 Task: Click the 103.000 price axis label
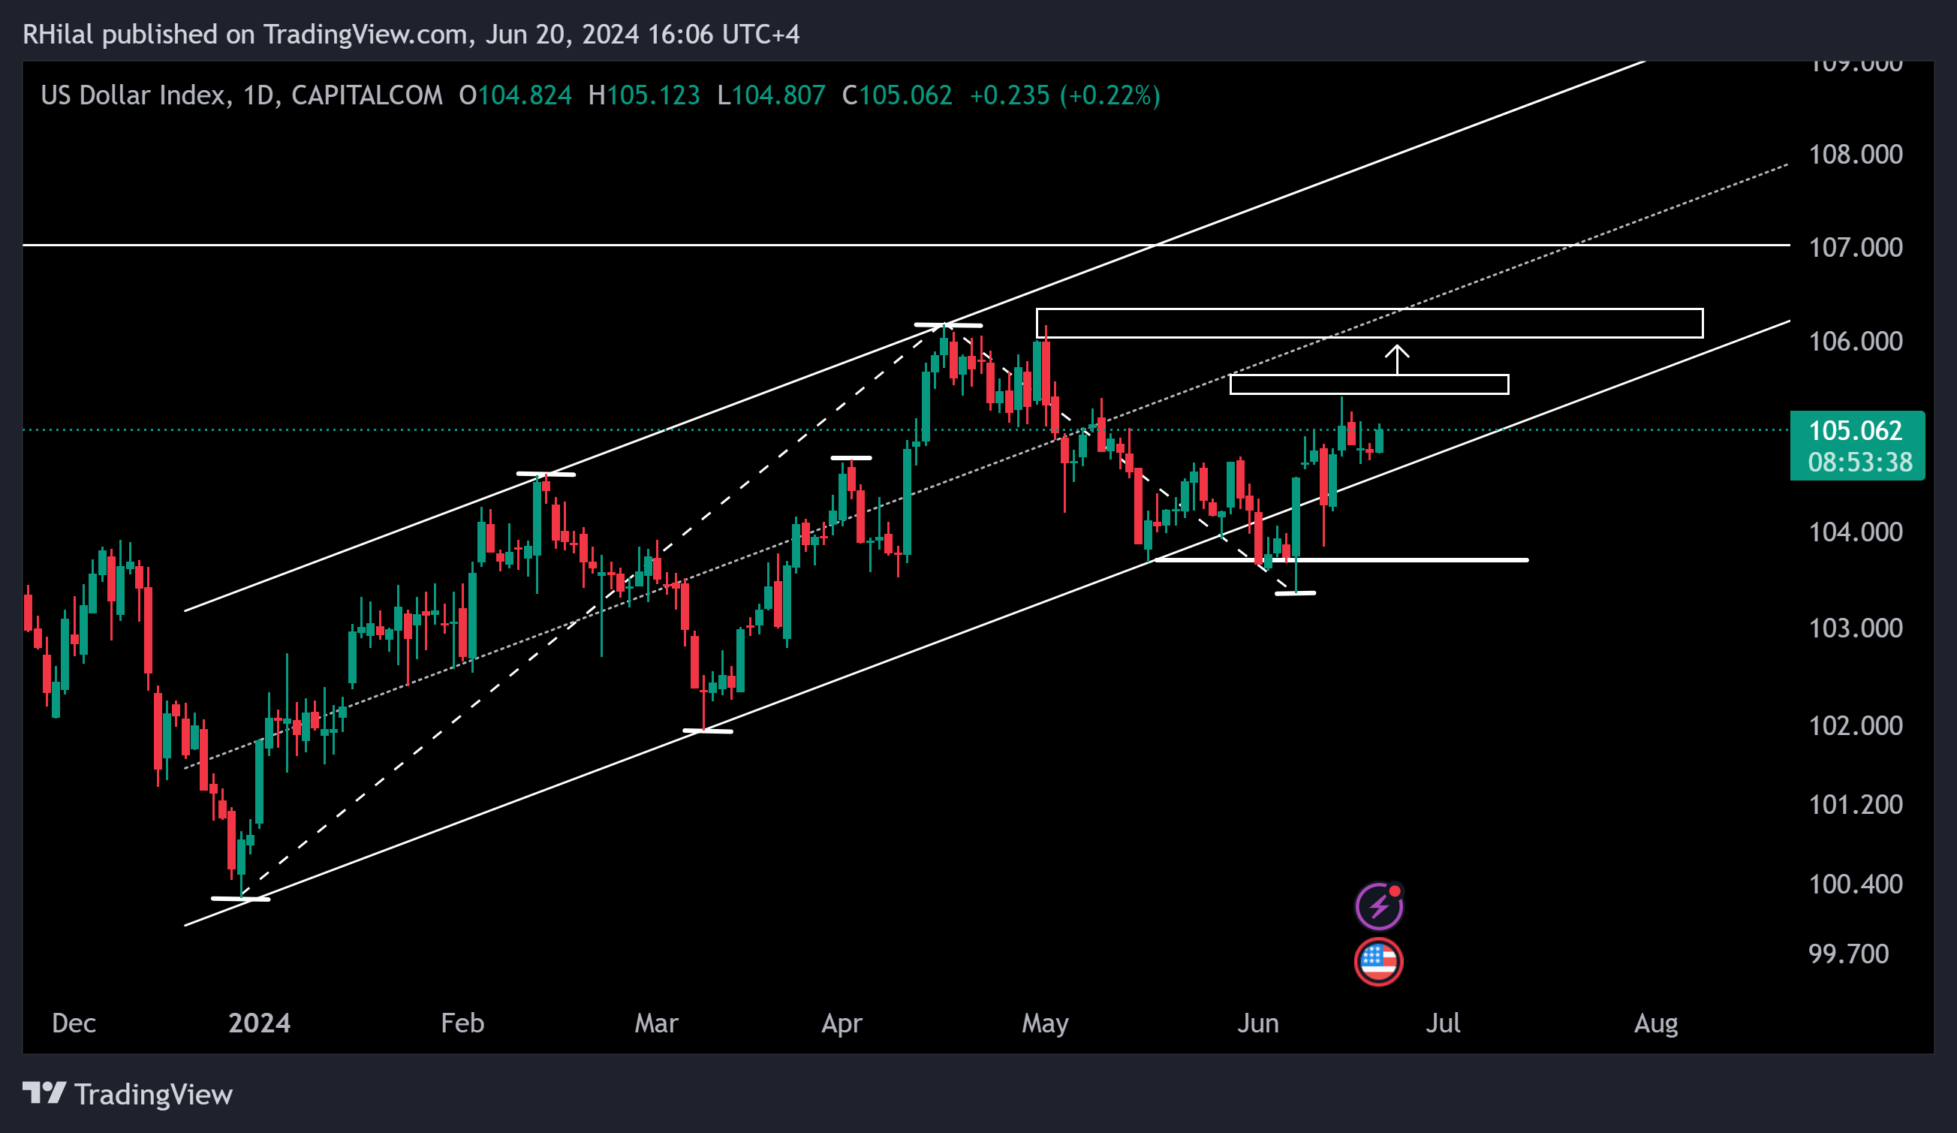click(1855, 628)
